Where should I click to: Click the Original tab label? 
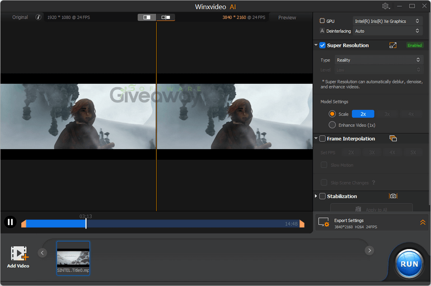[20, 17]
